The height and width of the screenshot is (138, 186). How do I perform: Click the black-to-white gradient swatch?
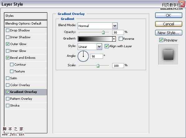95,39
